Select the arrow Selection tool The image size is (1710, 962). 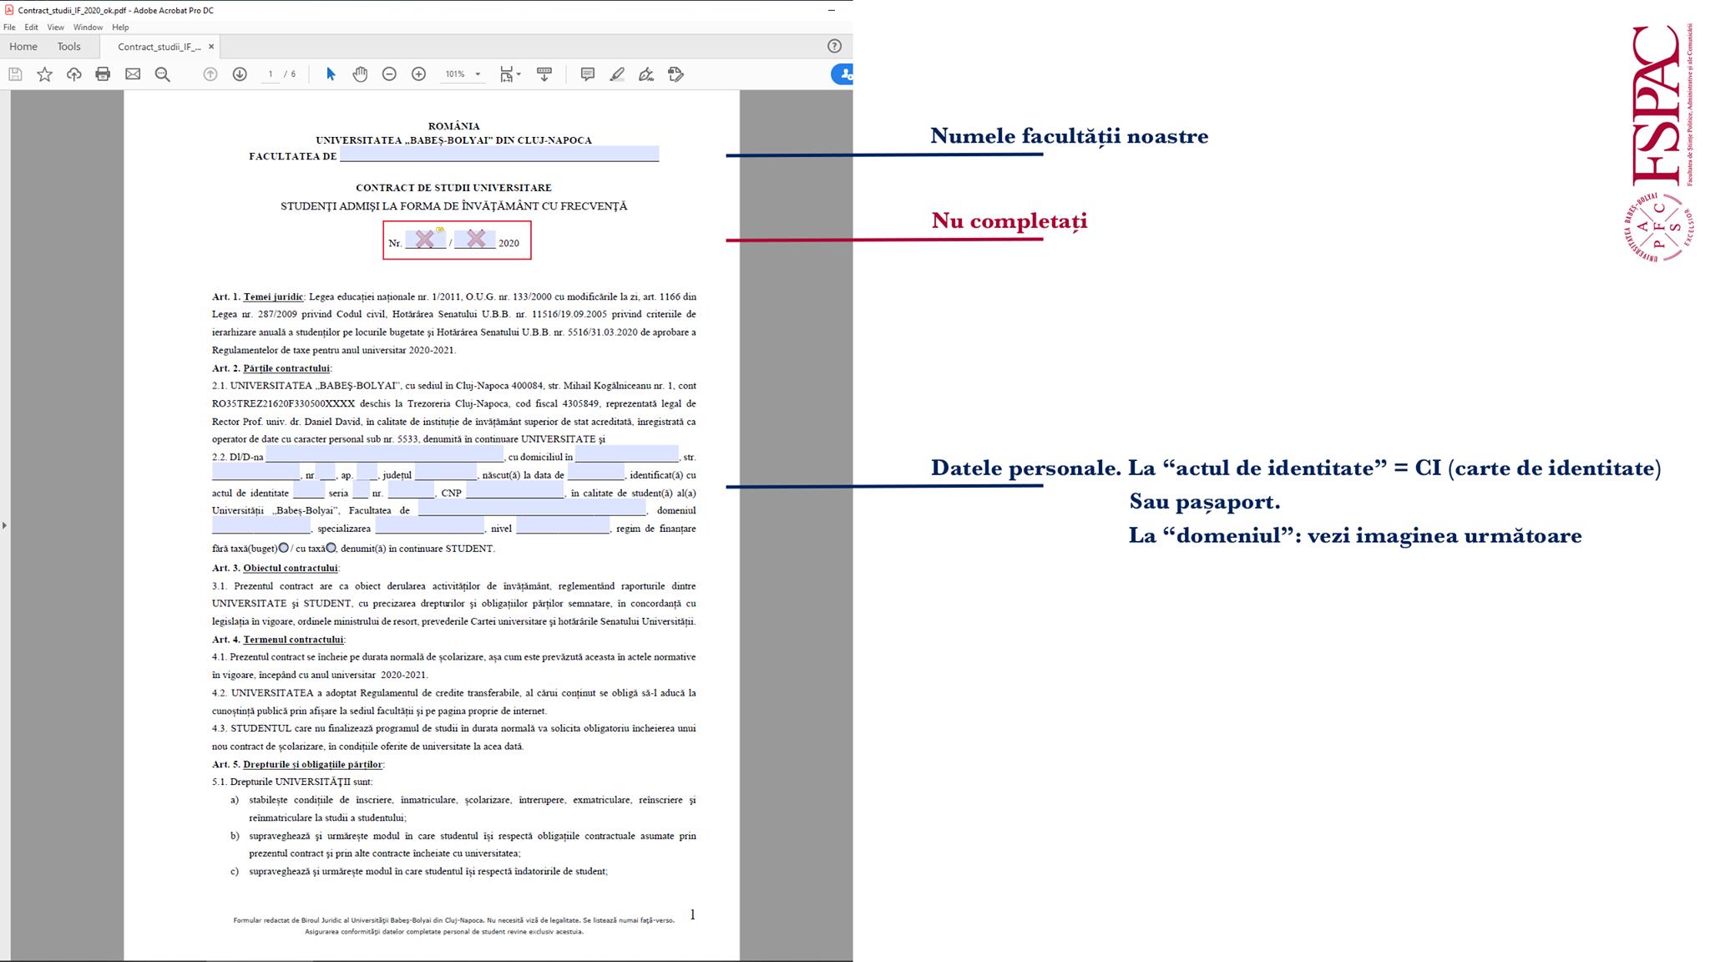(x=331, y=74)
